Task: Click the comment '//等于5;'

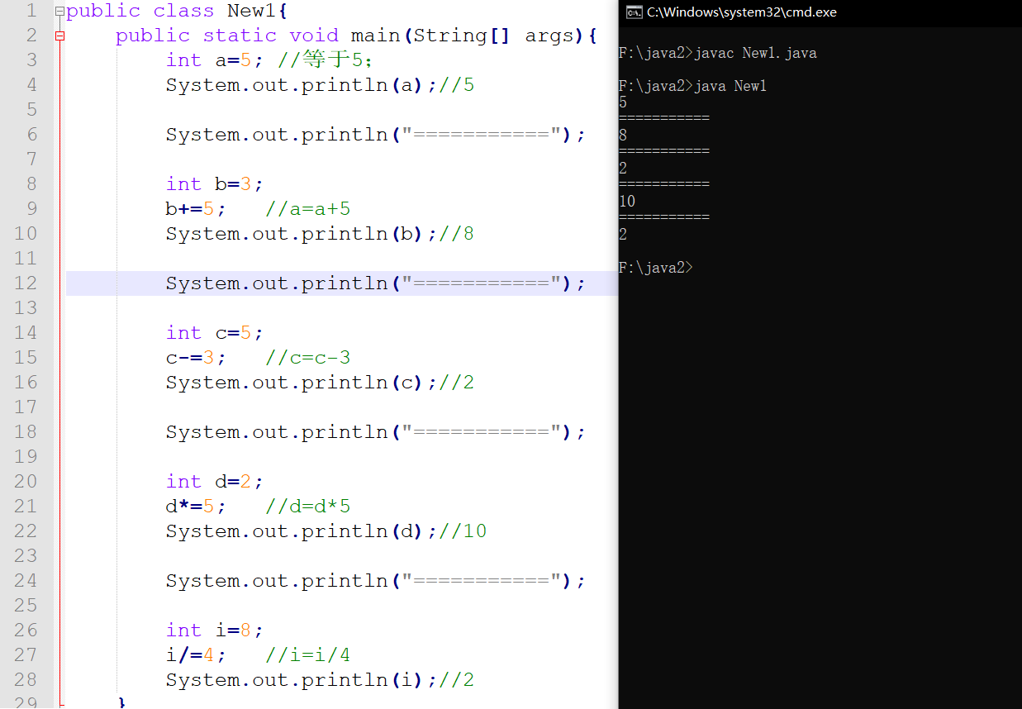Action: tap(326, 60)
